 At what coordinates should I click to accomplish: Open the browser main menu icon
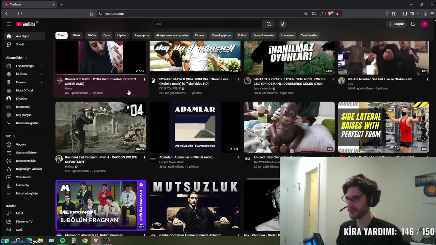(432, 14)
